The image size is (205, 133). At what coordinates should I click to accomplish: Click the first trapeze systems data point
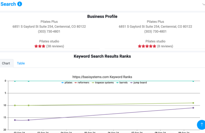15,105
